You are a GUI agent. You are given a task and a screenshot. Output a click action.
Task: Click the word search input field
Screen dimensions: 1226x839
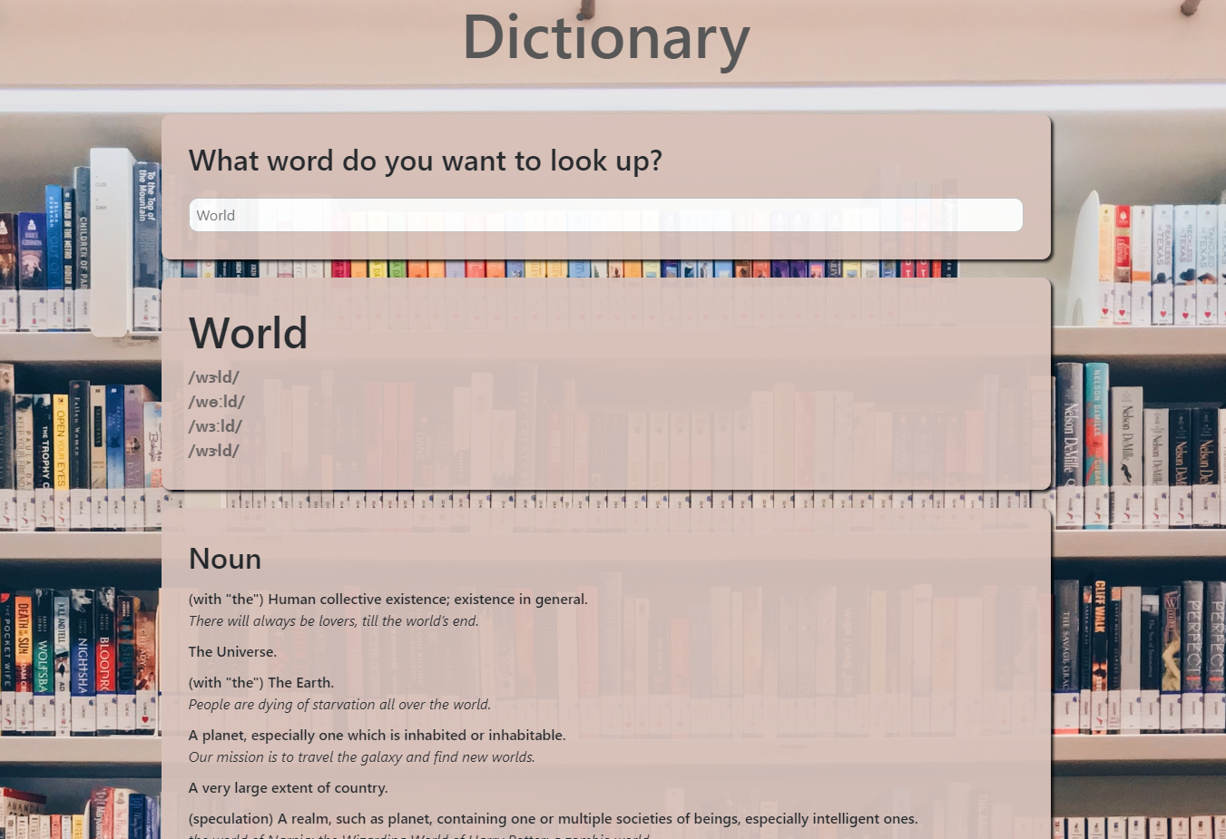tap(605, 215)
